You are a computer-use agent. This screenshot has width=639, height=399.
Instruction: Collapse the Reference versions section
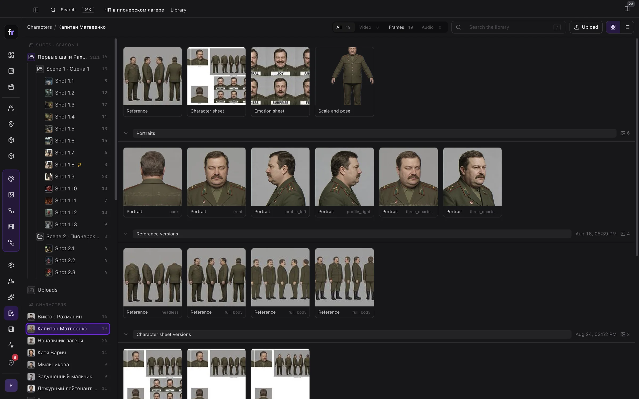(x=126, y=234)
